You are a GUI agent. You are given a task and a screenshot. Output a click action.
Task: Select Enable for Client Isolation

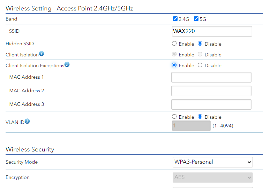[174, 54]
